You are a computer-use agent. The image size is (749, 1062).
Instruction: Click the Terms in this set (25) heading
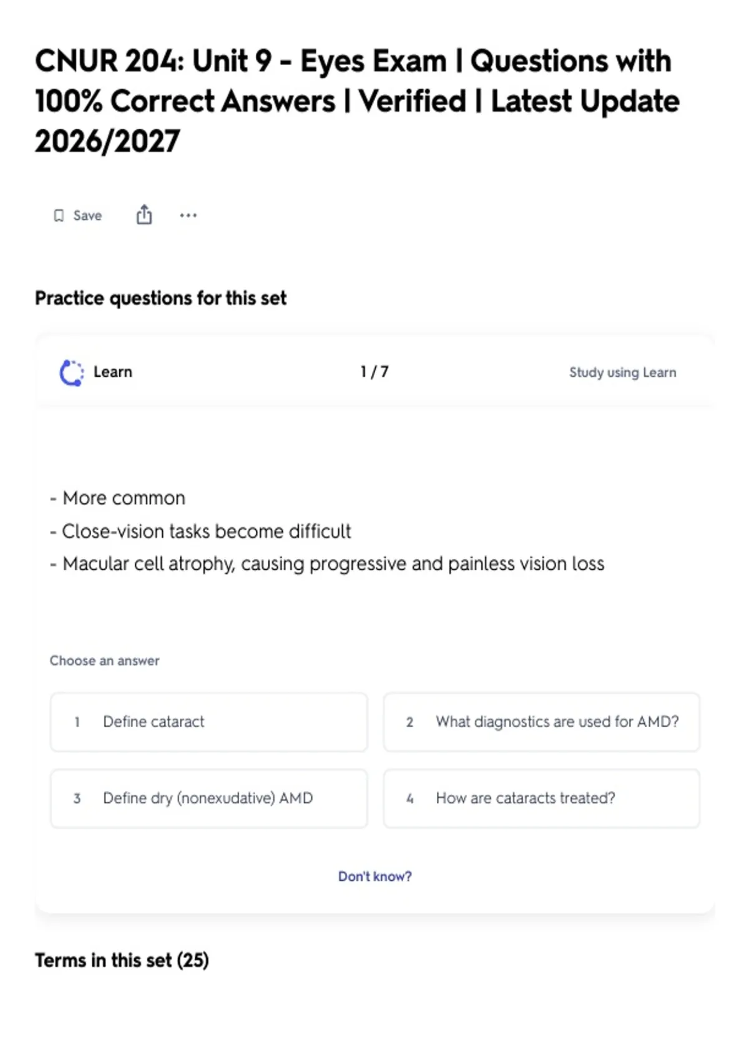(x=122, y=960)
